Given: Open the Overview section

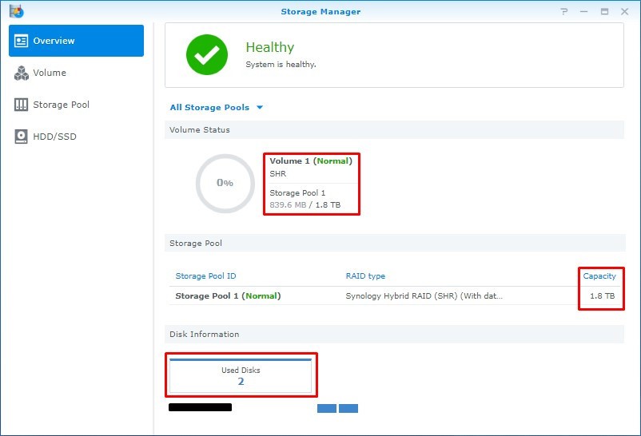Looking at the screenshot, I should click(76, 41).
